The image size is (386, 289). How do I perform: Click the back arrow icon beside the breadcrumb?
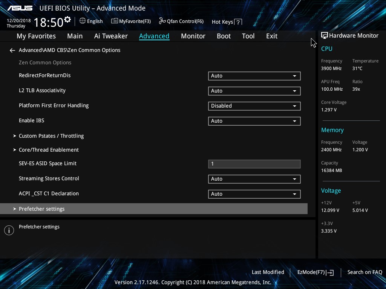click(x=12, y=50)
